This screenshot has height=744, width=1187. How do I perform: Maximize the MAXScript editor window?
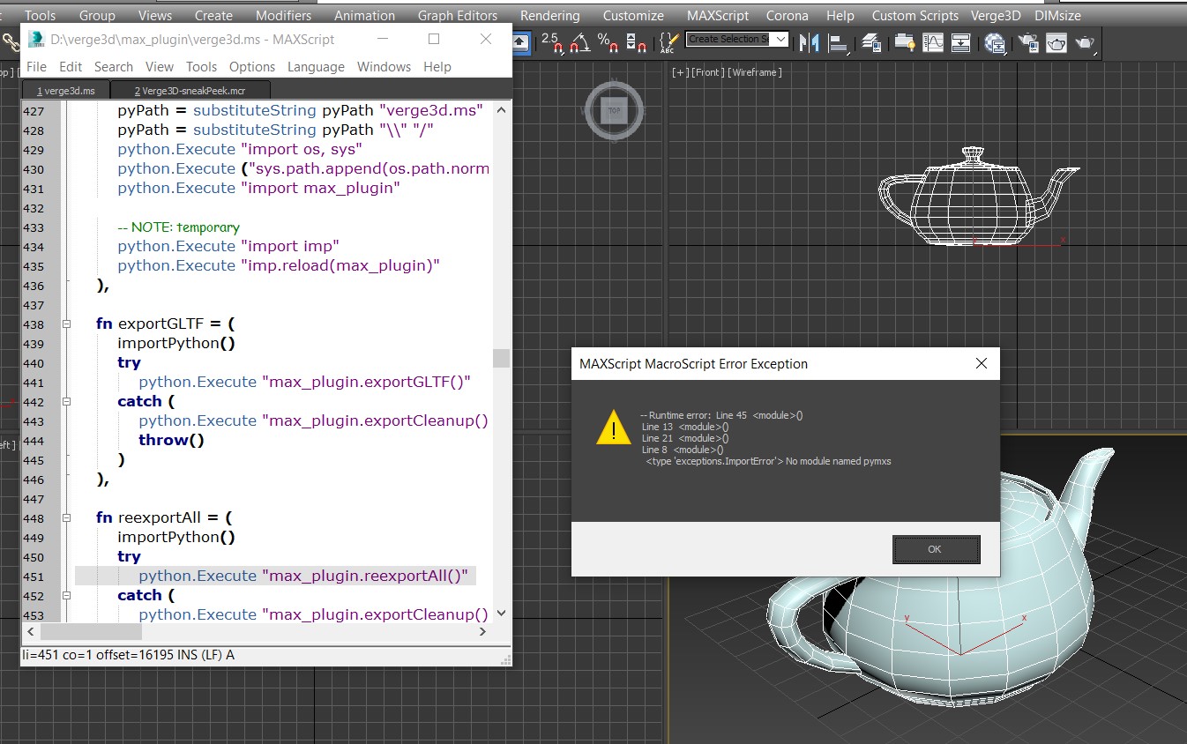point(434,39)
